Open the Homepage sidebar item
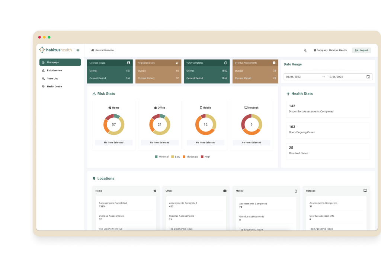Viewport: 381px width, 267px height. [x=60, y=62]
